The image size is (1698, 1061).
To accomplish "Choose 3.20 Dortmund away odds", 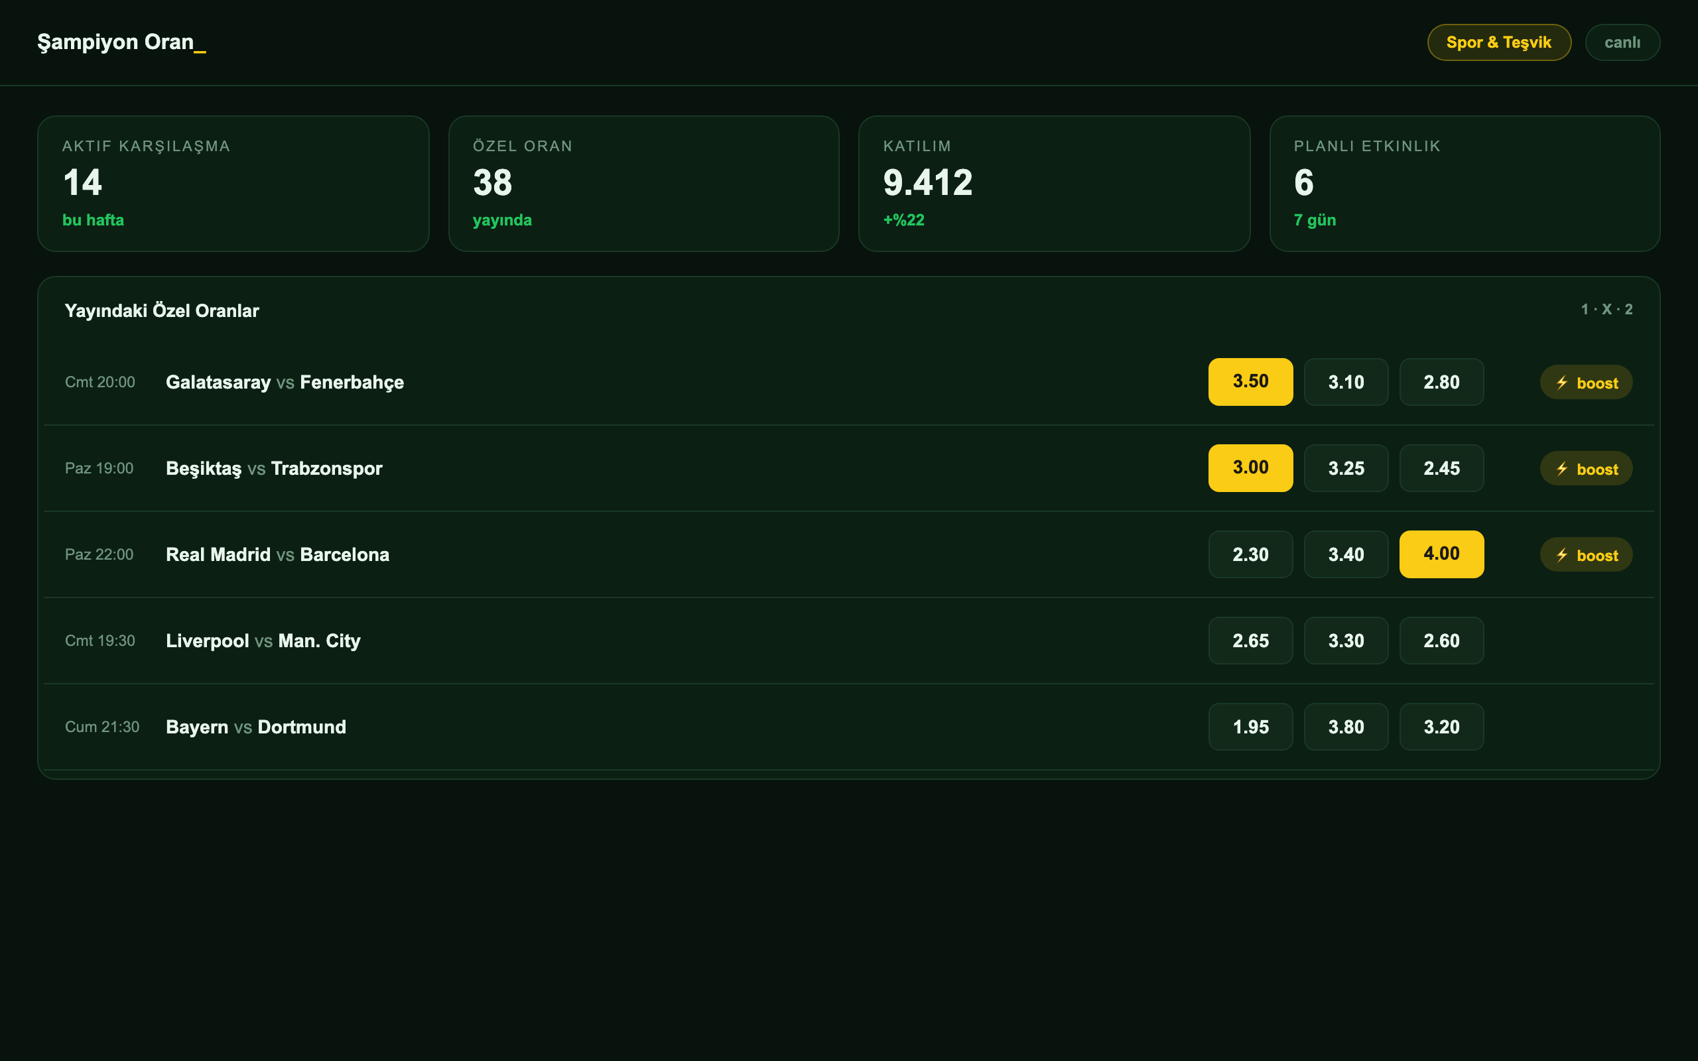I will [x=1441, y=727].
